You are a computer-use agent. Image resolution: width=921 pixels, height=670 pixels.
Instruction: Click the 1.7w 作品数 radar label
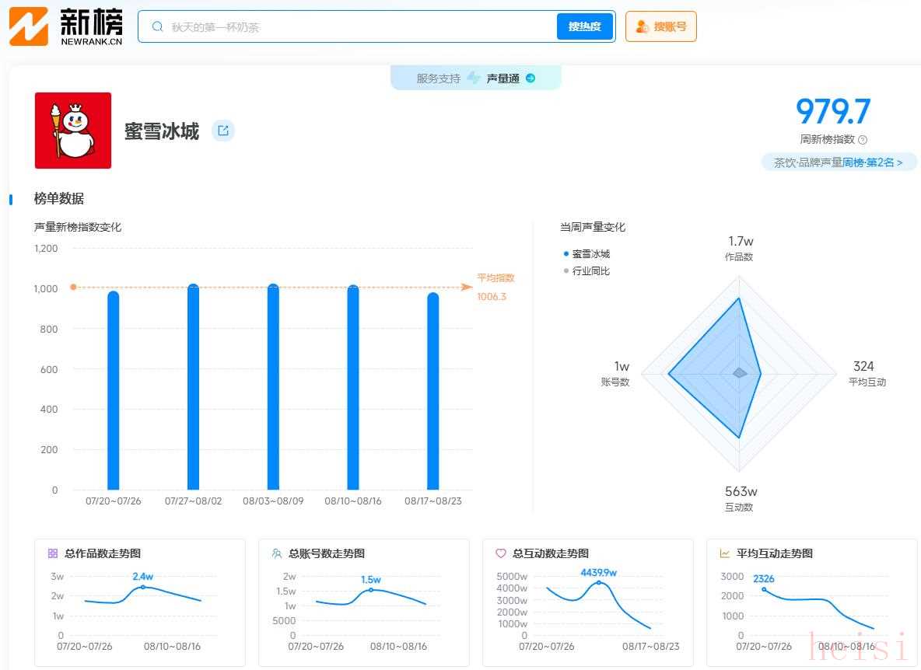(x=740, y=248)
